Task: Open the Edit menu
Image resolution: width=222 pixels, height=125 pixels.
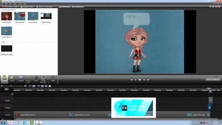Action: [6, 4]
